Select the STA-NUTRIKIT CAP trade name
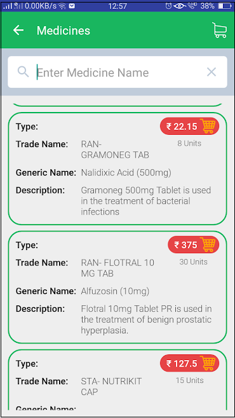The image size is (235, 418). coord(111,387)
